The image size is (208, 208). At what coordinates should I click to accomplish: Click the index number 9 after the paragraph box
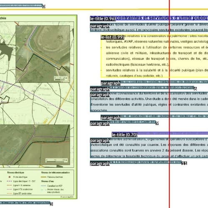(x=157, y=123)
